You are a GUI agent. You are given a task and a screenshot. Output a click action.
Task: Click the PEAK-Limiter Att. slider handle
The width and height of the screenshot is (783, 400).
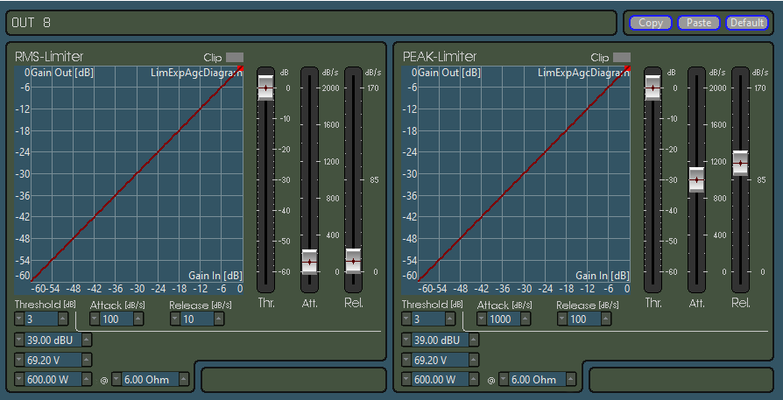click(696, 179)
